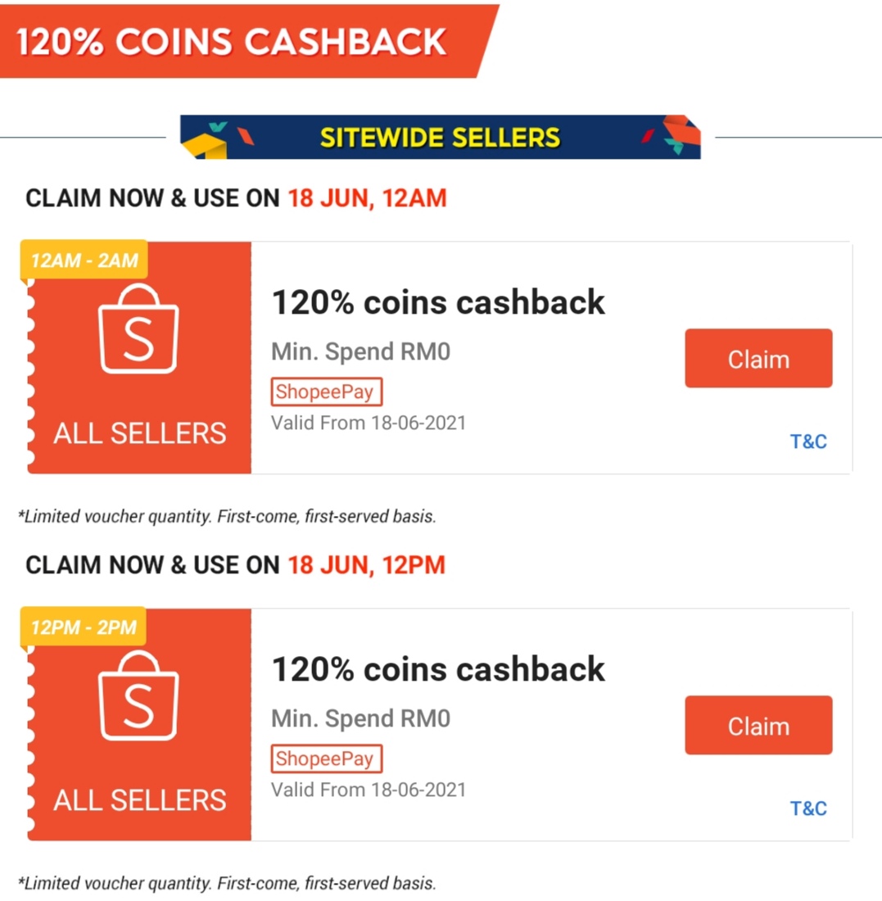
Task: Open T&C for the 12PM voucher
Action: (808, 808)
